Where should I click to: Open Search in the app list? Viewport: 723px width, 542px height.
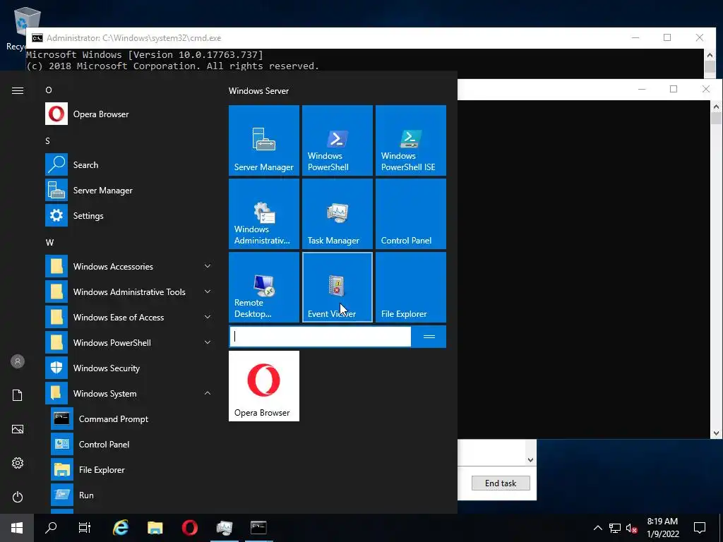pyautogui.click(x=129, y=164)
